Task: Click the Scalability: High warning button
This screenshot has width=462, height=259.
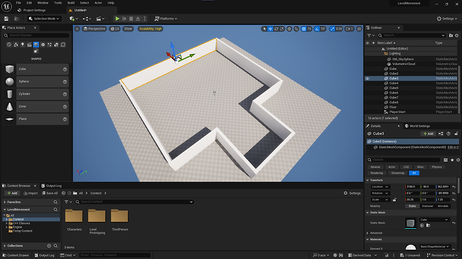Action: pos(150,29)
